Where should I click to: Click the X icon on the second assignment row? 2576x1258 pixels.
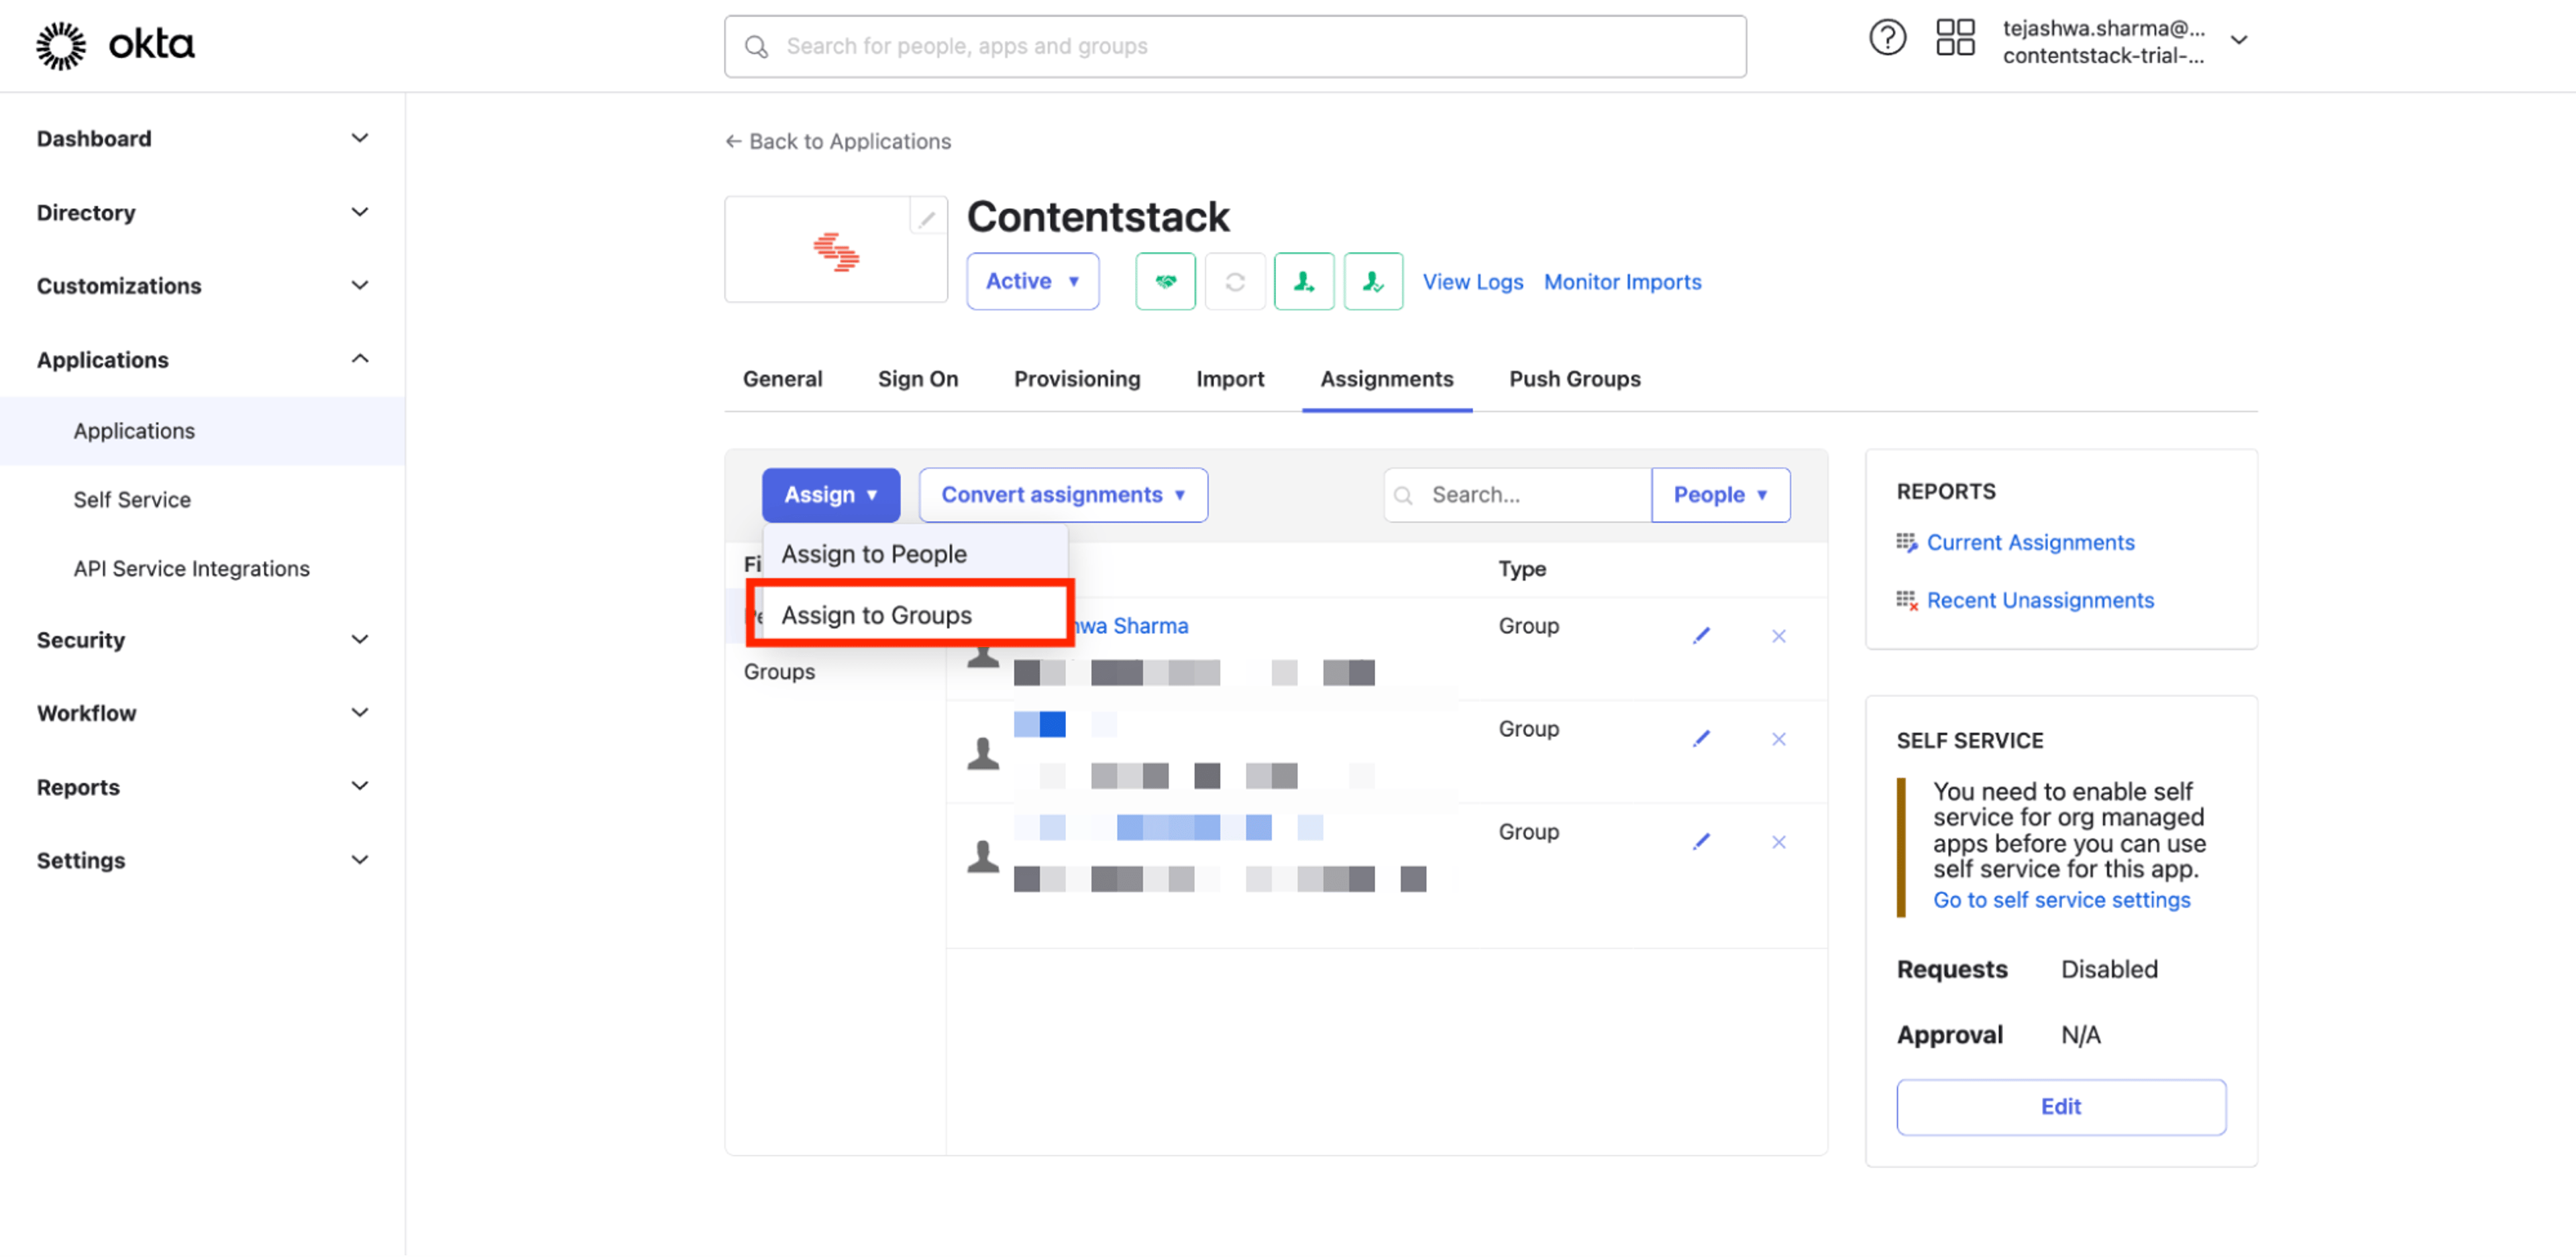point(1778,739)
